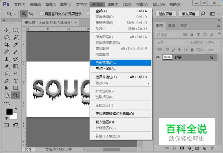Select the Path Selection tool

coord(6,88)
